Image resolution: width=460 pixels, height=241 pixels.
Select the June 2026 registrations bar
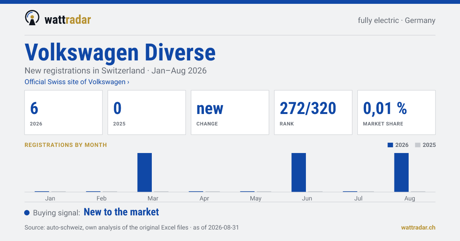(x=299, y=172)
